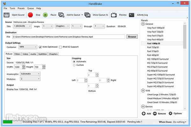Open the Help menu

(x=39, y=8)
